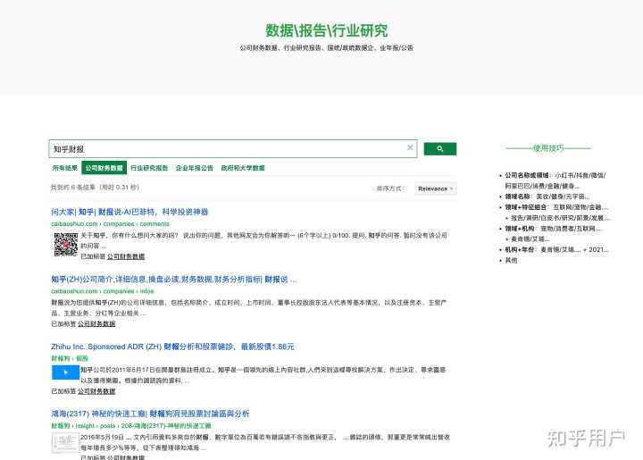Click the caibaoshuo.com › companies › comments breadcrumb
Viewport: 643px width, 460px height.
(111, 224)
